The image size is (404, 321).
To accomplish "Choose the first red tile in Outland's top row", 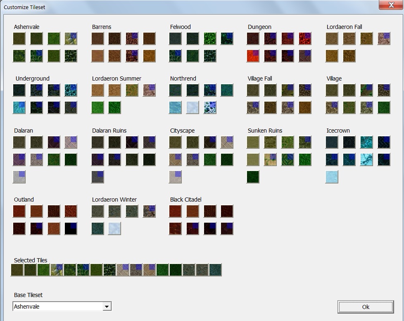I will (19, 211).
